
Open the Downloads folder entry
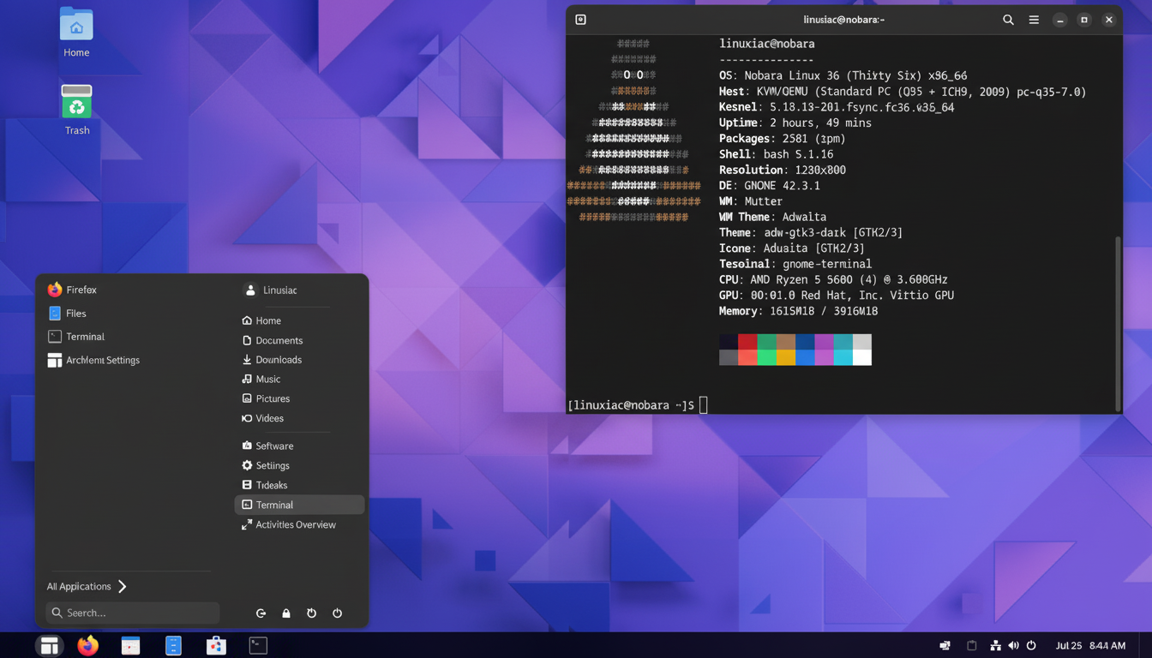pos(276,359)
